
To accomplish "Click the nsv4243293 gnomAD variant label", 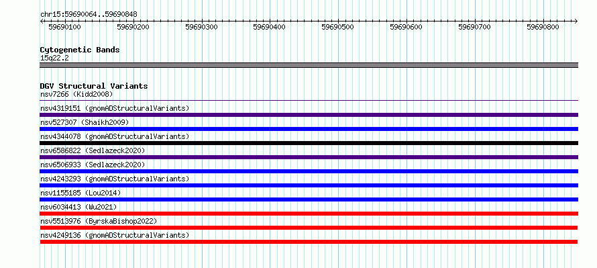I will [x=115, y=179].
